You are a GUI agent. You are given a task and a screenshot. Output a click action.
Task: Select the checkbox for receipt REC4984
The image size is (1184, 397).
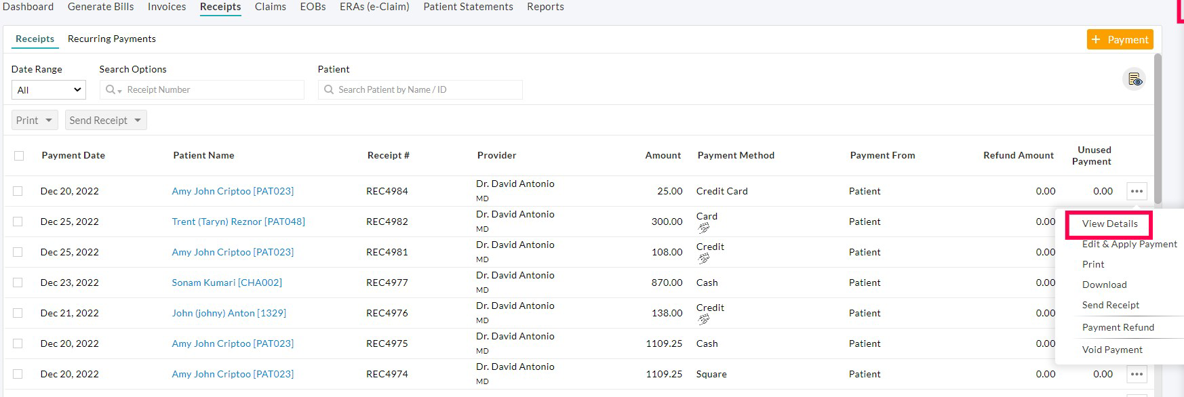click(18, 191)
